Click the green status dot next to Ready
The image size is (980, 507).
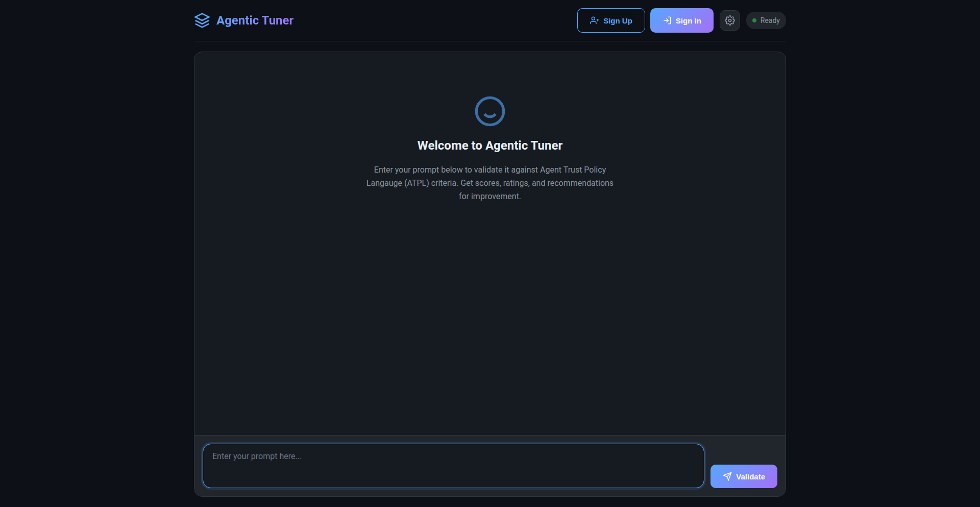tap(755, 20)
